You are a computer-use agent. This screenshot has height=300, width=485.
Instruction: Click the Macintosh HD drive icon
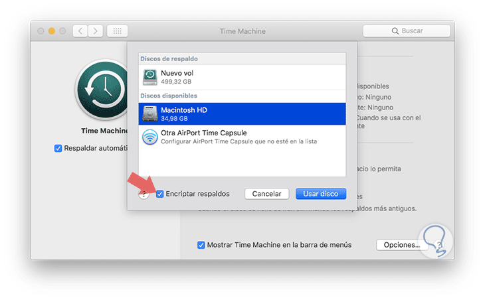point(150,113)
